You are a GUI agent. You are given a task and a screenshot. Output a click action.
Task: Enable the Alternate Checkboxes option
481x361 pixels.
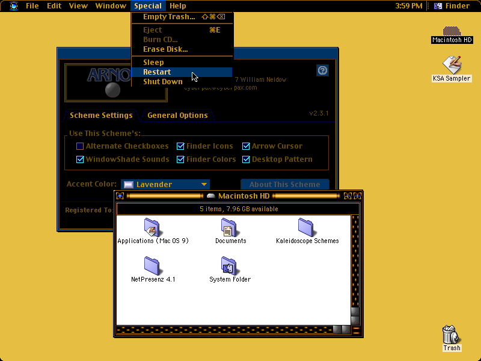click(80, 146)
